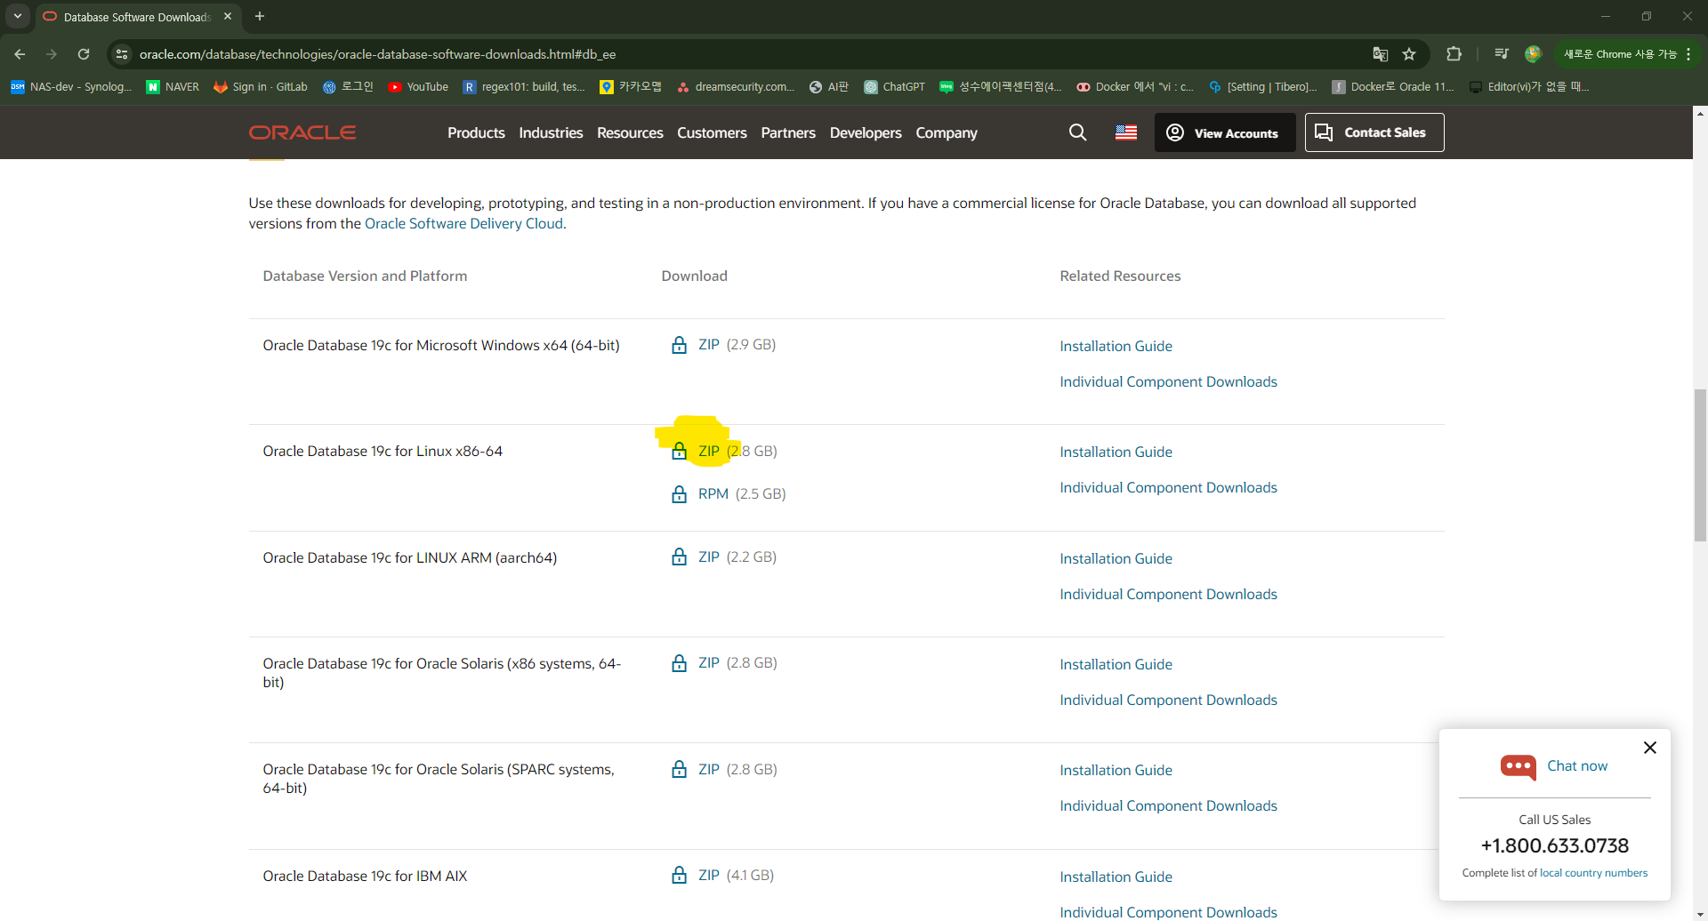Open the Company menu
Image resolution: width=1708 pixels, height=921 pixels.
click(x=947, y=132)
